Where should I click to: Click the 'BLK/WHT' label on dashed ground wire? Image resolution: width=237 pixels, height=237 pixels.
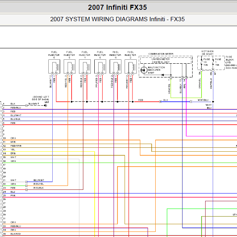[34, 104]
